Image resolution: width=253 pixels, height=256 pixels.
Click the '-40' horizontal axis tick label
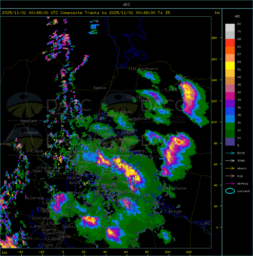point(20,252)
